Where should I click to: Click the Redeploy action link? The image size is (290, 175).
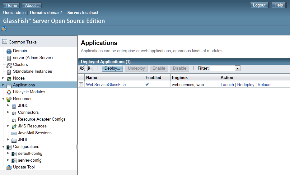246,85
